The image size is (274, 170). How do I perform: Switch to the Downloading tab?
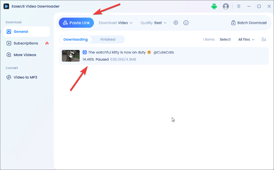pos(76,39)
